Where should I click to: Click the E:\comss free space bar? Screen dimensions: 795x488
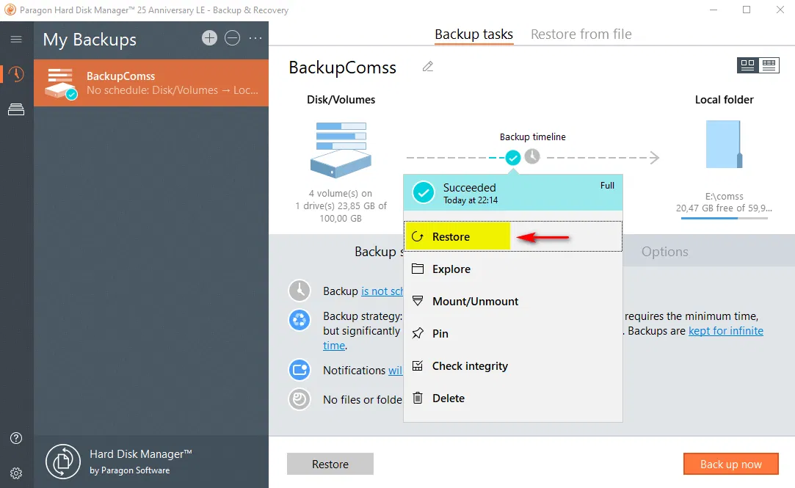pos(724,219)
